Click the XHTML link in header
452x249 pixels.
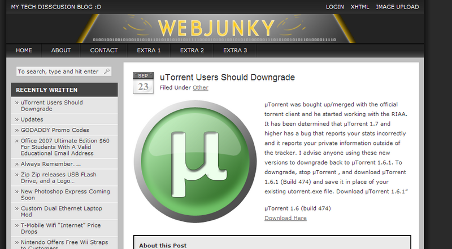(360, 7)
